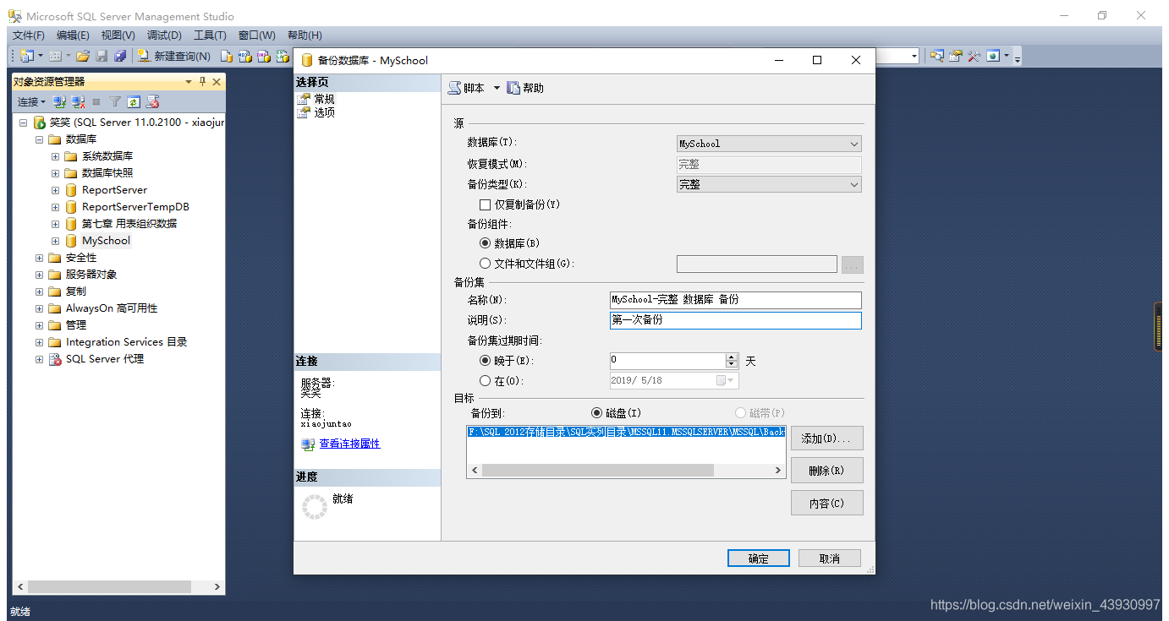
Task: Click the wrench and hammer tools icon
Action: coord(974,56)
